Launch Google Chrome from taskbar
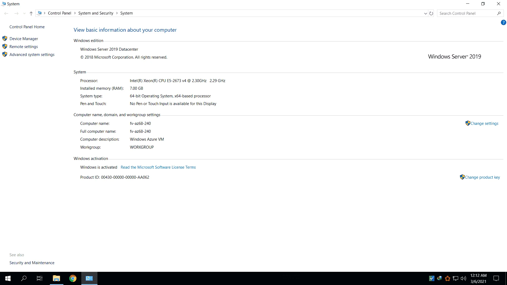The width and height of the screenshot is (507, 285). click(x=73, y=278)
